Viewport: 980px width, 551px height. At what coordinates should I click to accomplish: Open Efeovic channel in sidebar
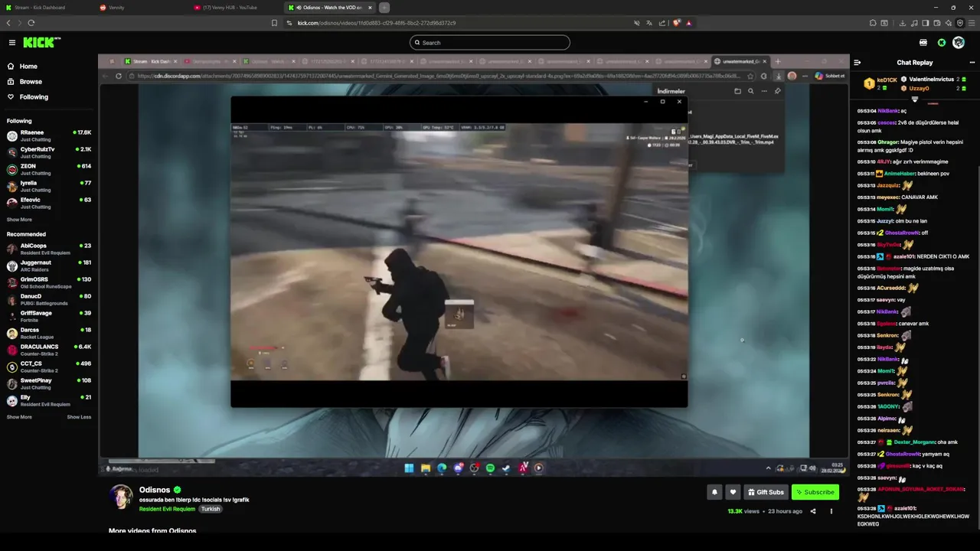[49, 204]
